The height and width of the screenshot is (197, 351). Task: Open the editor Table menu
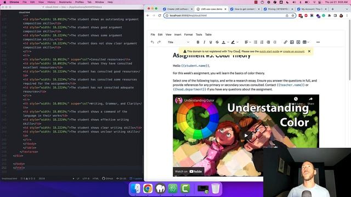click(208, 34)
